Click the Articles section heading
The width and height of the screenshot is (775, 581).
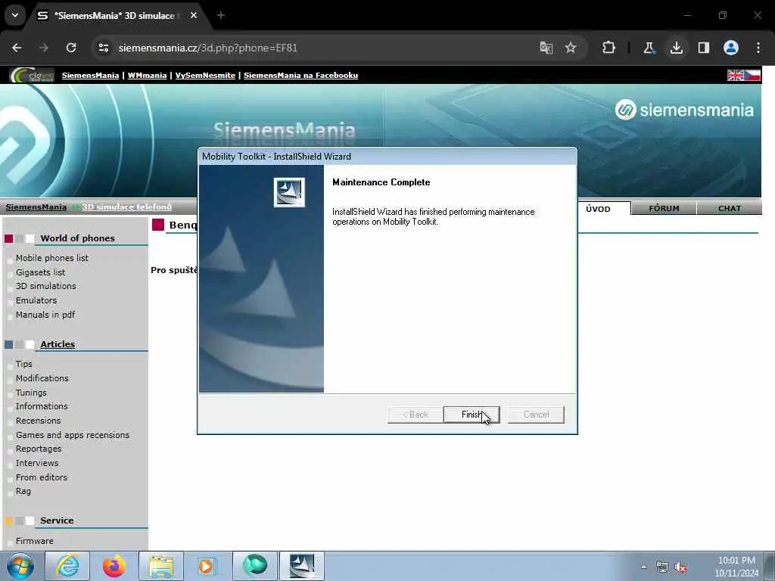pyautogui.click(x=58, y=344)
